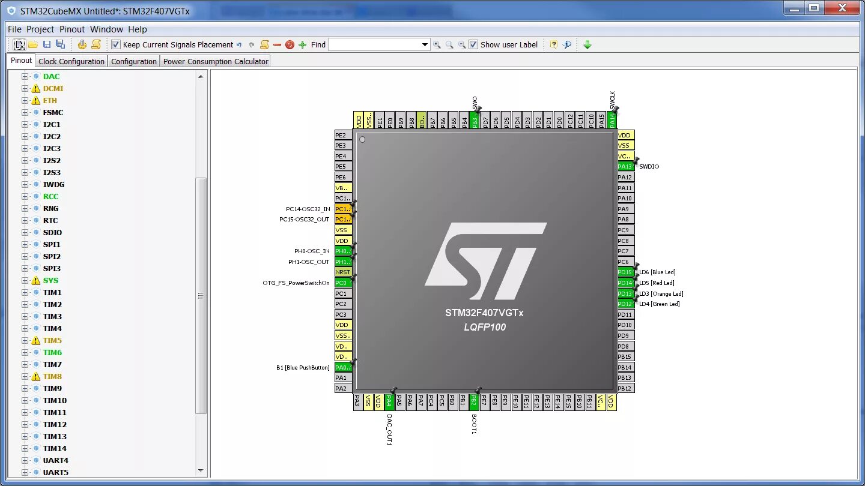Click the Zoom In magnifier icon
Image resolution: width=865 pixels, height=486 pixels.
[437, 45]
